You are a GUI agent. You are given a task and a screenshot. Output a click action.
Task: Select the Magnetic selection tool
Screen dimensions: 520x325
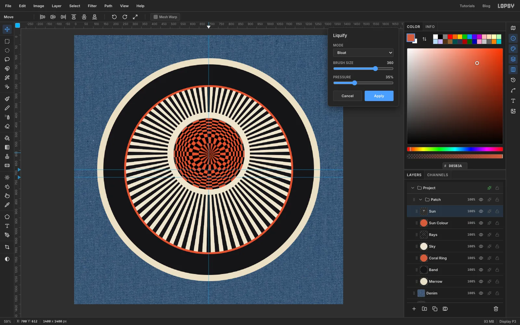(x=7, y=69)
